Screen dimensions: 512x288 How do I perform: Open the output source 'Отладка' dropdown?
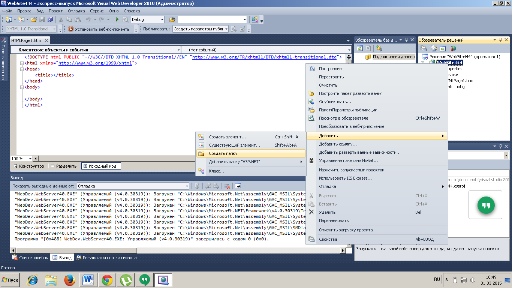click(187, 186)
